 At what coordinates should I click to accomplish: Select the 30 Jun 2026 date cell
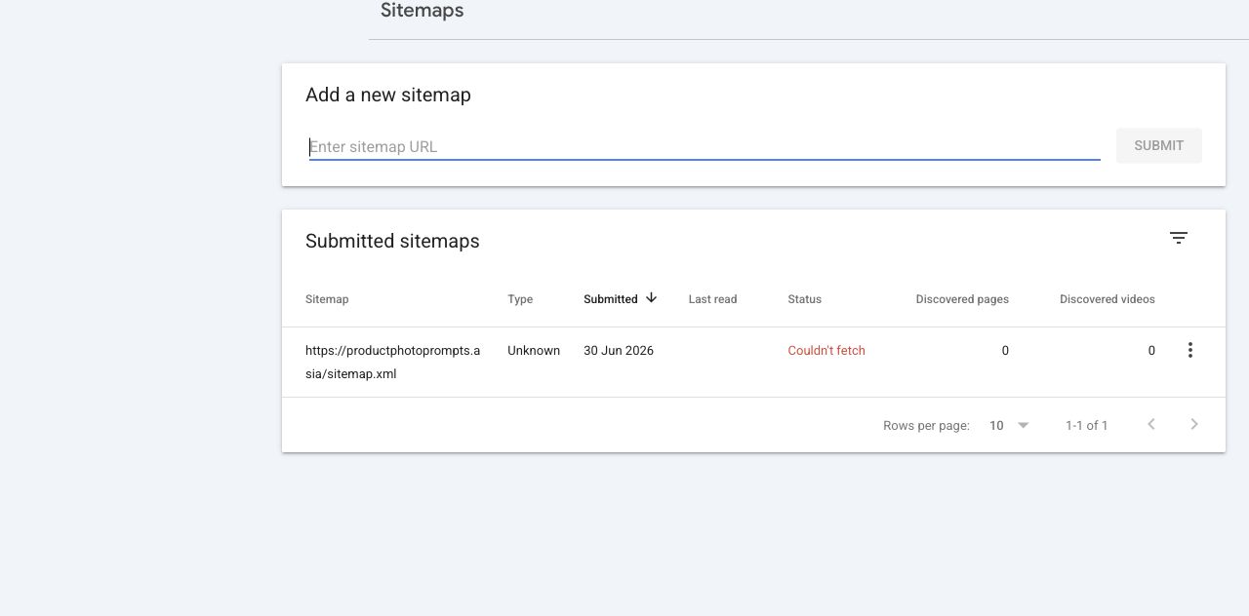(619, 350)
